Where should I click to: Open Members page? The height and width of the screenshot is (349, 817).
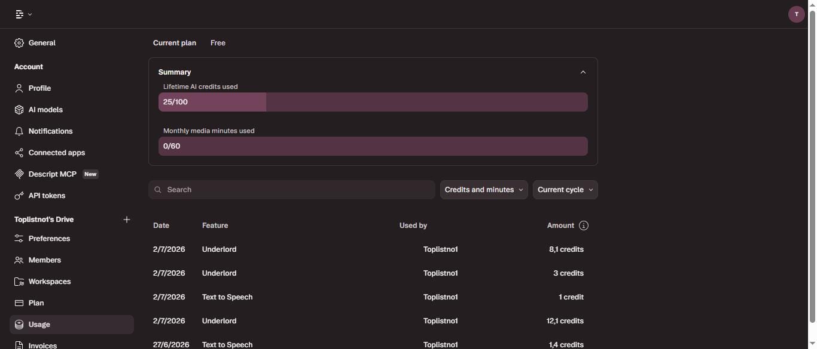click(72, 260)
